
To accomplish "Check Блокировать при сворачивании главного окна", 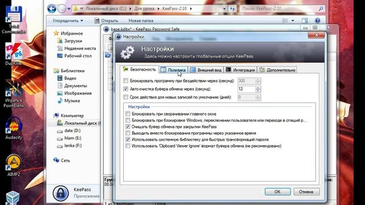I will tap(128, 114).
